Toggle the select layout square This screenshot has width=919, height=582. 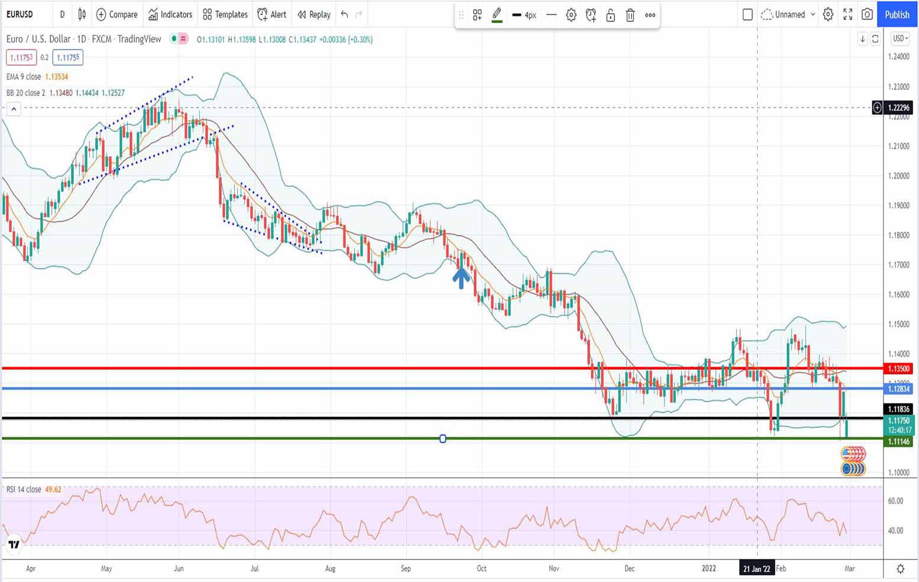[x=748, y=14]
